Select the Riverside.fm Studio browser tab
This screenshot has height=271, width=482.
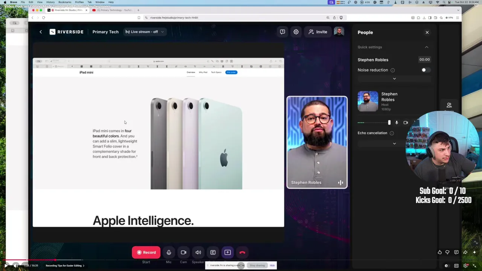[67, 10]
